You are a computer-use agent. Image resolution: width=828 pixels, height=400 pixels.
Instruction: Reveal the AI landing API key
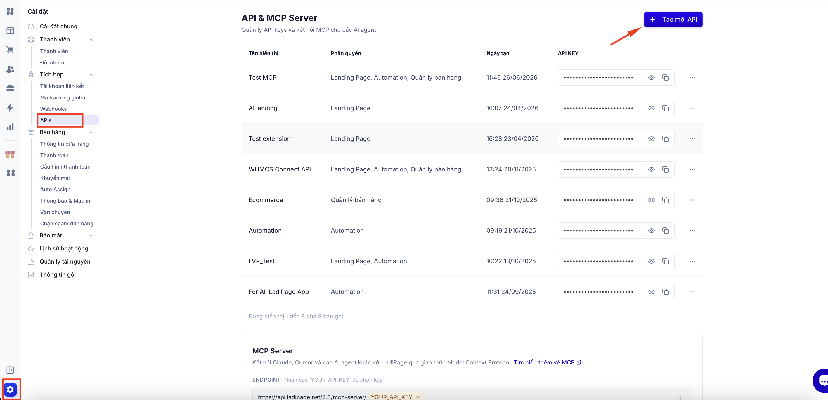tap(651, 108)
